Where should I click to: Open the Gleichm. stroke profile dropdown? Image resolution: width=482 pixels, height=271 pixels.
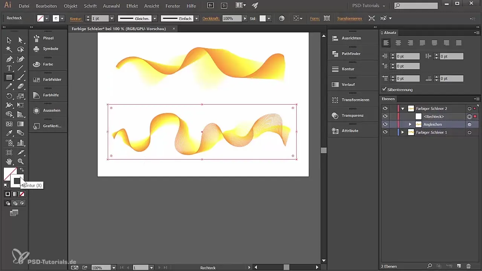(x=155, y=18)
